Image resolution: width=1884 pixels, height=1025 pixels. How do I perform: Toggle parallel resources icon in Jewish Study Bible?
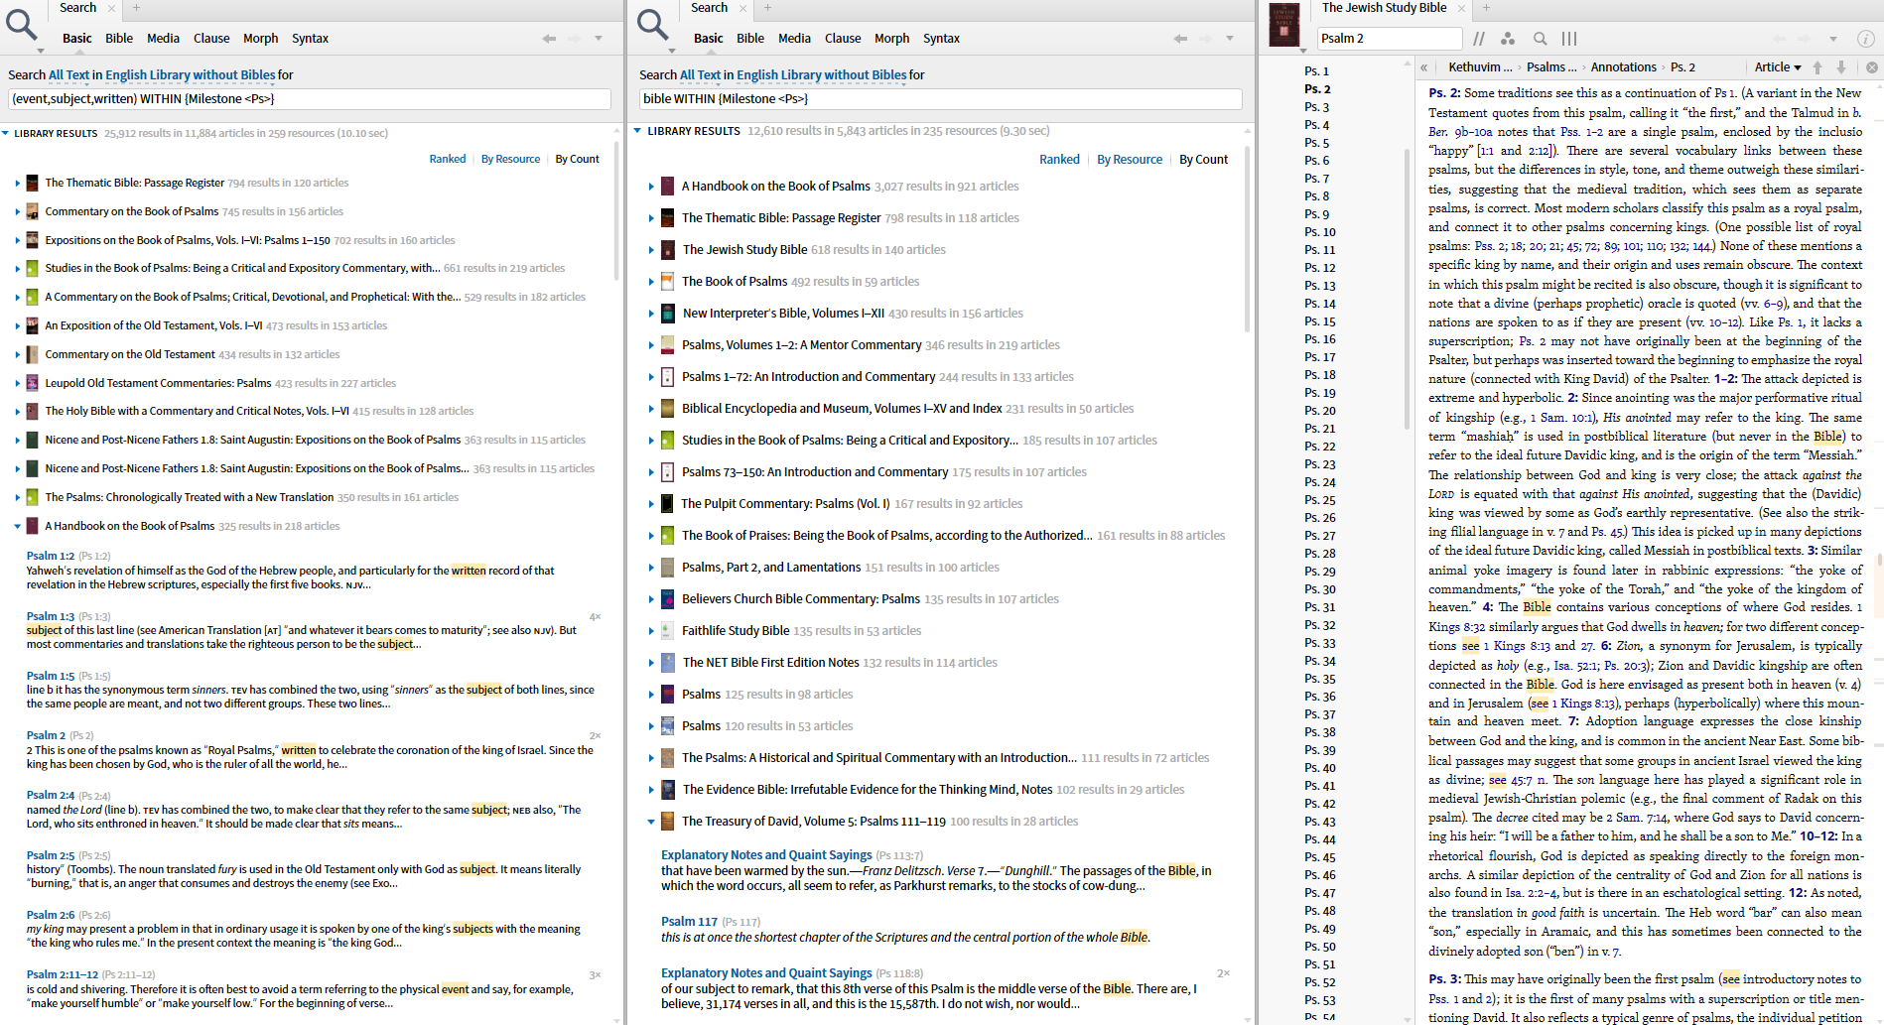pos(1479,39)
